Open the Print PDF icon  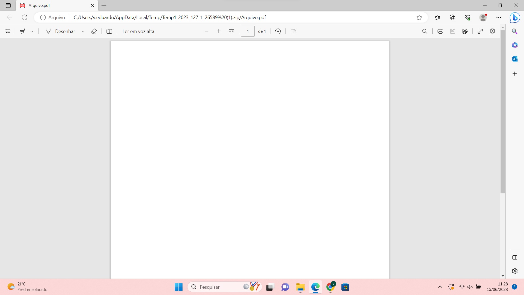click(x=440, y=31)
